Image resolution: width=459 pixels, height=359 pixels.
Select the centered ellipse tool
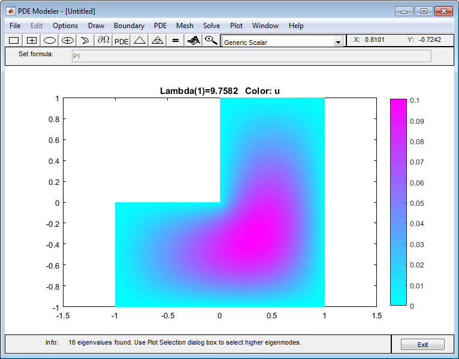[67, 40]
